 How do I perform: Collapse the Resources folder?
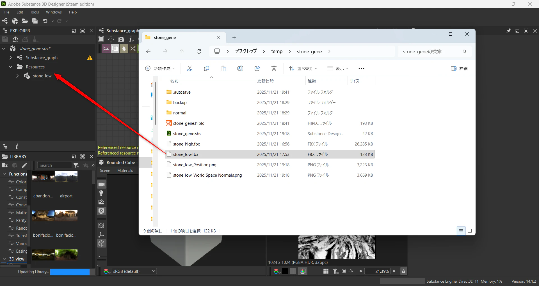tap(11, 67)
